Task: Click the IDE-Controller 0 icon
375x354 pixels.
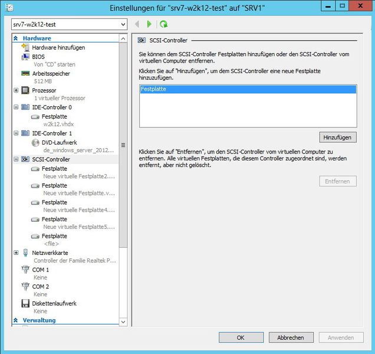Action: (x=25, y=107)
